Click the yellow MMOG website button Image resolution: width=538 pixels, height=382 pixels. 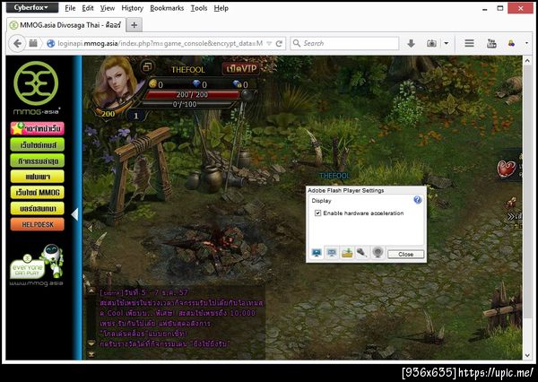38,192
